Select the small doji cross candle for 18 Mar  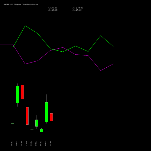tap(32, 130)
